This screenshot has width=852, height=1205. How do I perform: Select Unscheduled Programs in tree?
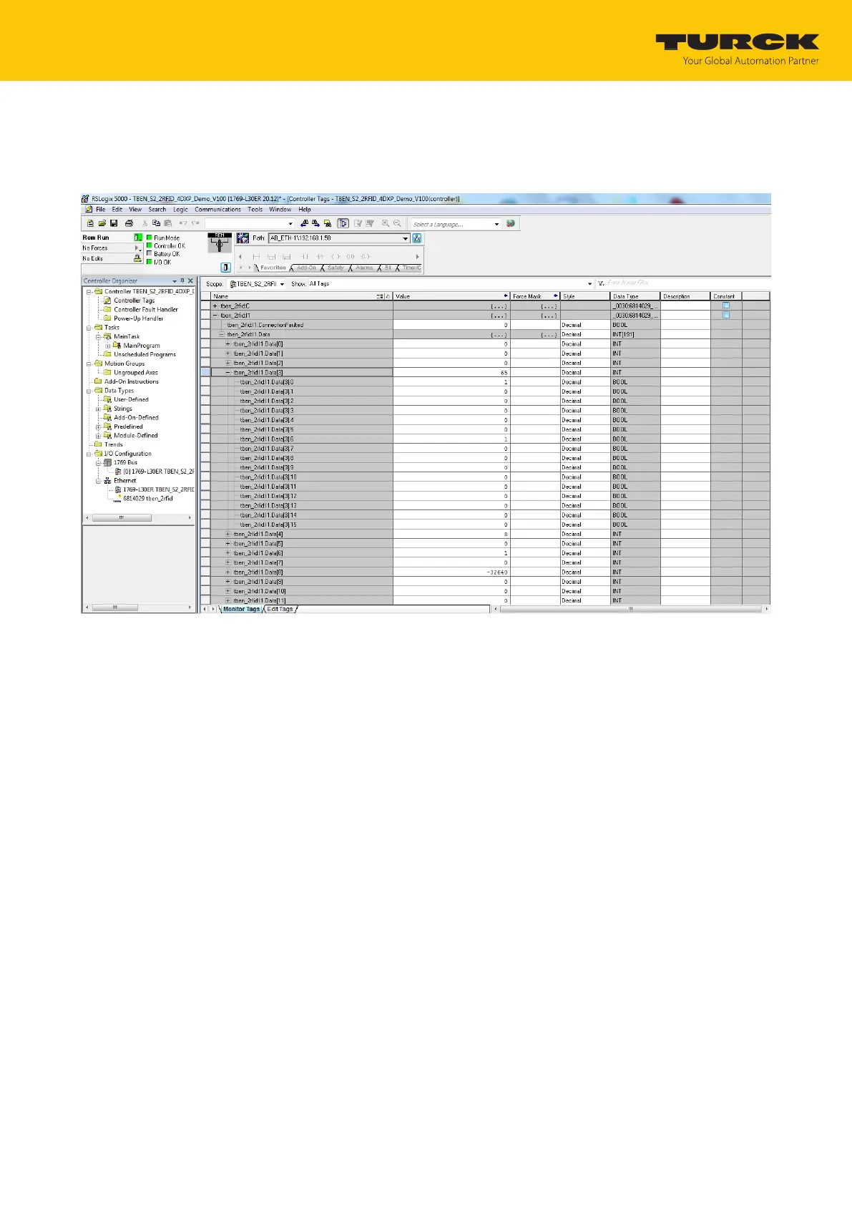point(145,355)
